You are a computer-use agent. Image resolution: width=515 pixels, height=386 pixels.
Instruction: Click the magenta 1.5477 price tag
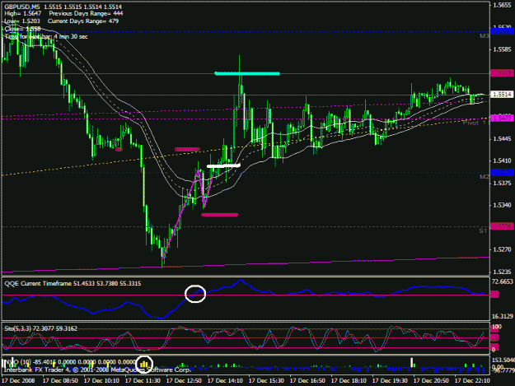click(502, 118)
